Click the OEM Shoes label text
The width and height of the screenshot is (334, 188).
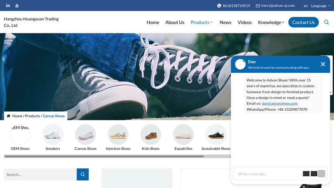(x=20, y=149)
